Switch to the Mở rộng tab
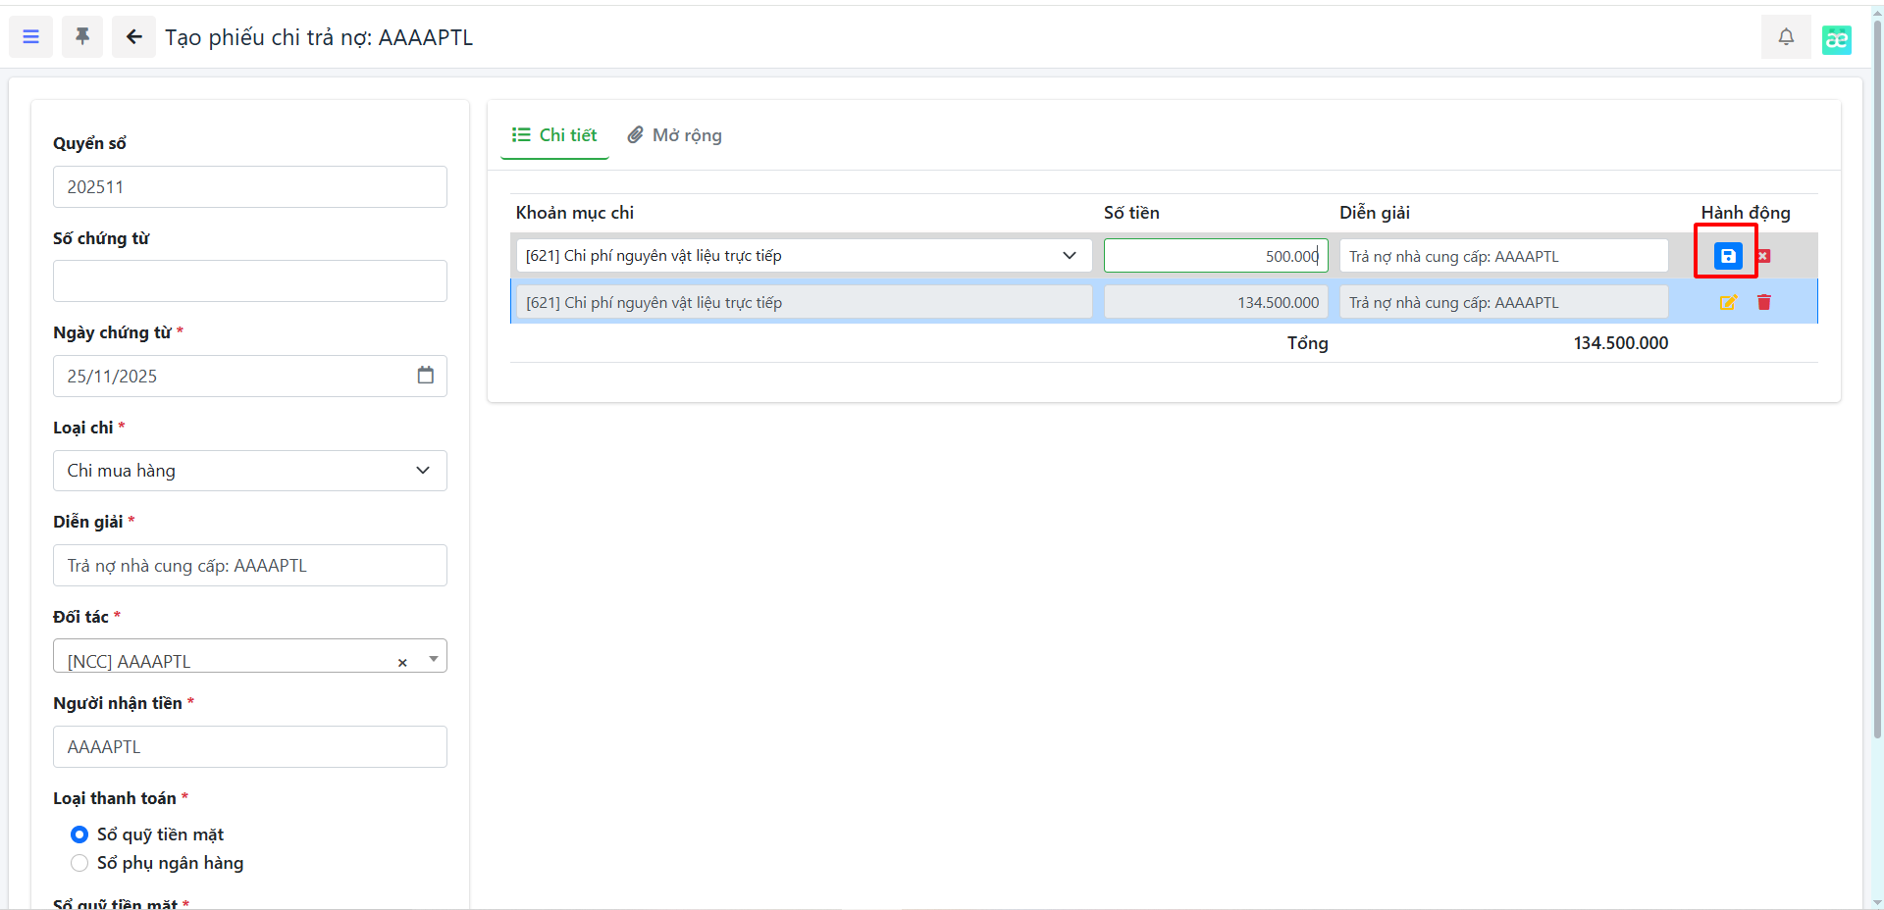This screenshot has width=1884, height=910. (675, 135)
